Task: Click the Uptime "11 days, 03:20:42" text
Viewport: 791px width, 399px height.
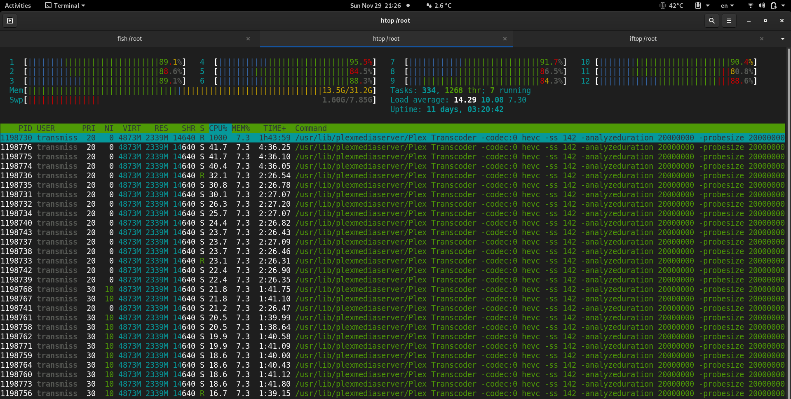Action: tap(465, 110)
